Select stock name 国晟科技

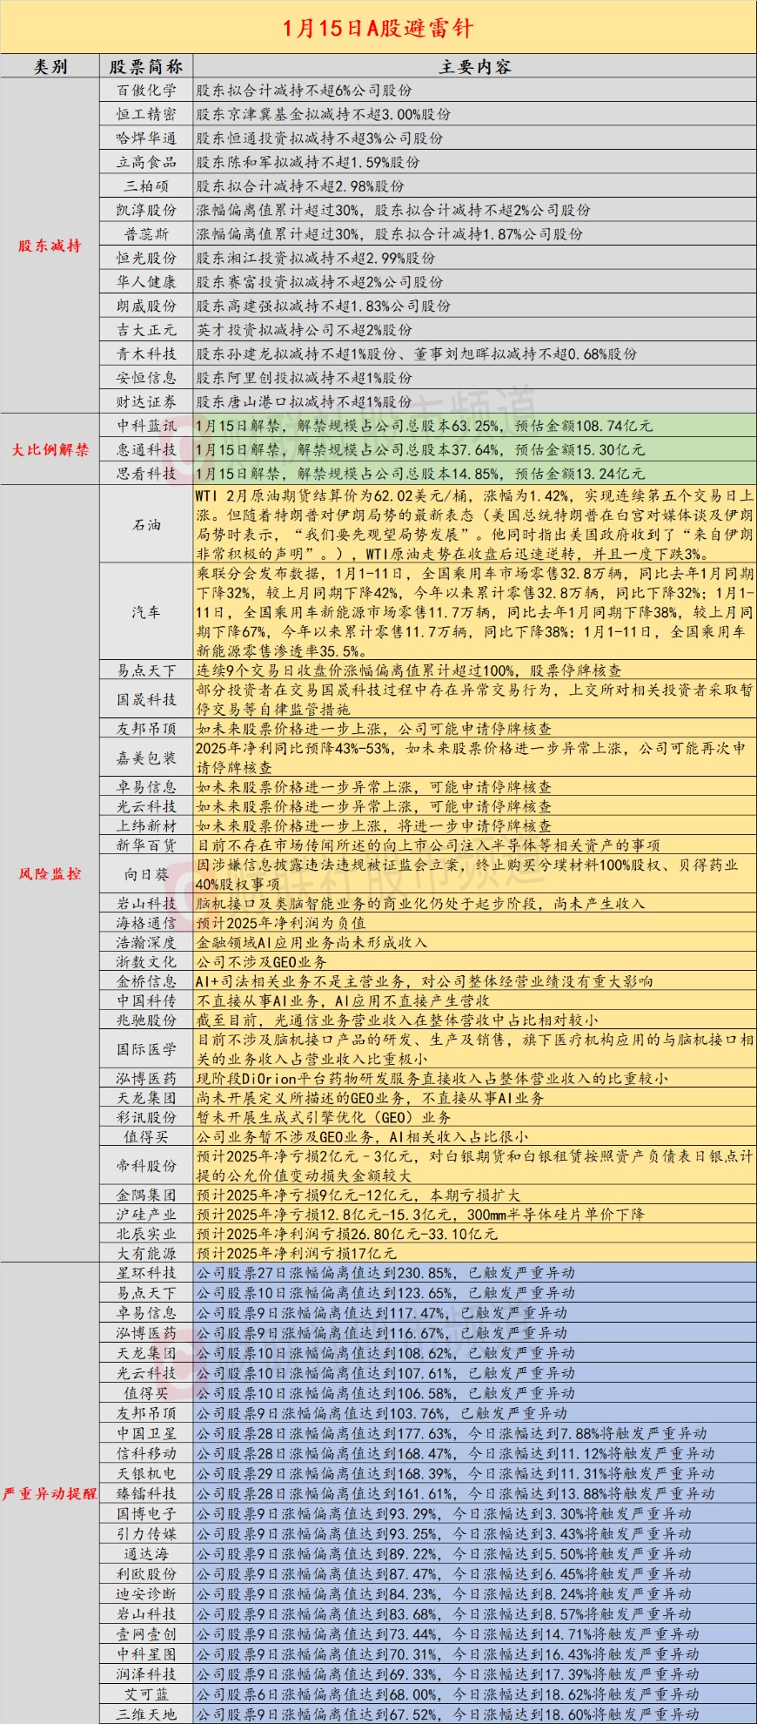146,699
